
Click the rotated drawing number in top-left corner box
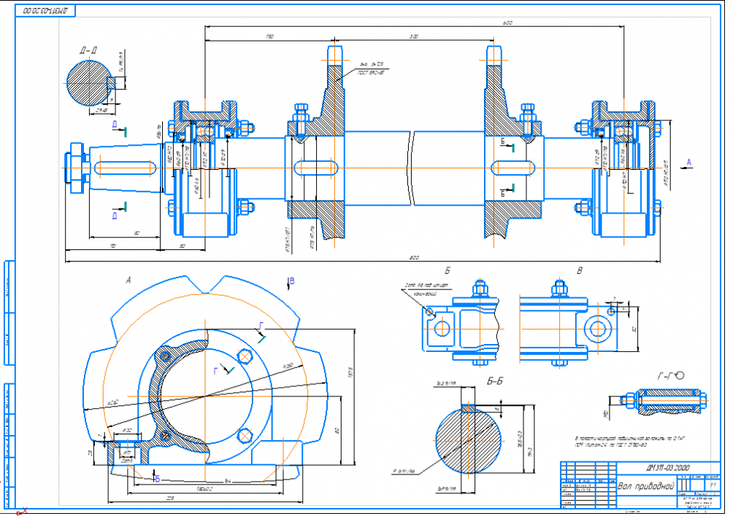coord(45,10)
